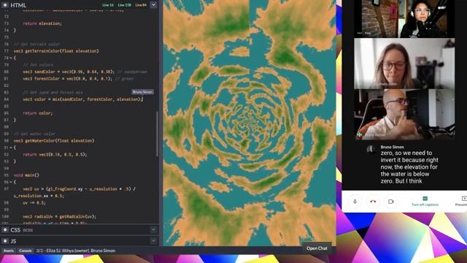Select Bruno Simon's video tile
Screen dimensions: 467x263
tap(404, 115)
